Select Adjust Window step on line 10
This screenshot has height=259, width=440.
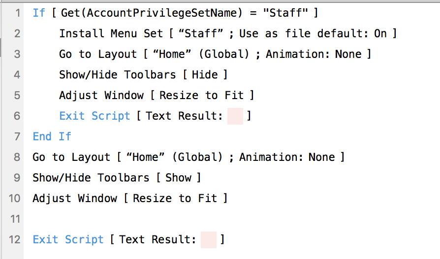click(x=129, y=198)
